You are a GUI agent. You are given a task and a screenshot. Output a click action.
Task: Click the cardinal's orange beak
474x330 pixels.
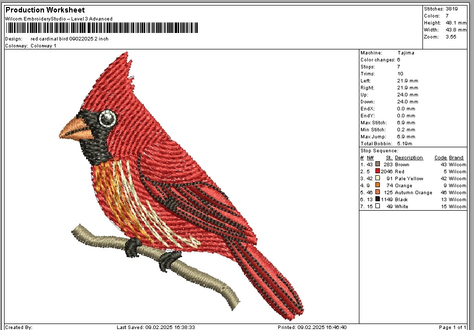(x=77, y=129)
